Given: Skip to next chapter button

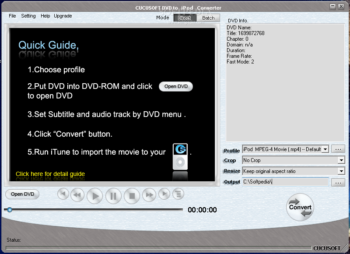Looking at the screenshot, I should [x=164, y=194].
